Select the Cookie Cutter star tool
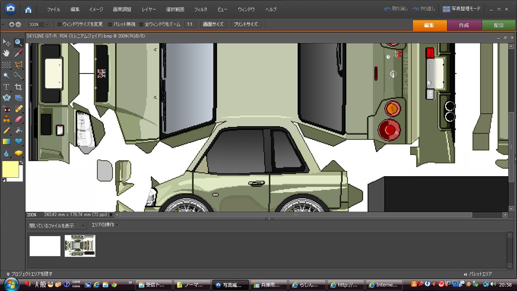517x291 pixels. [x=6, y=98]
